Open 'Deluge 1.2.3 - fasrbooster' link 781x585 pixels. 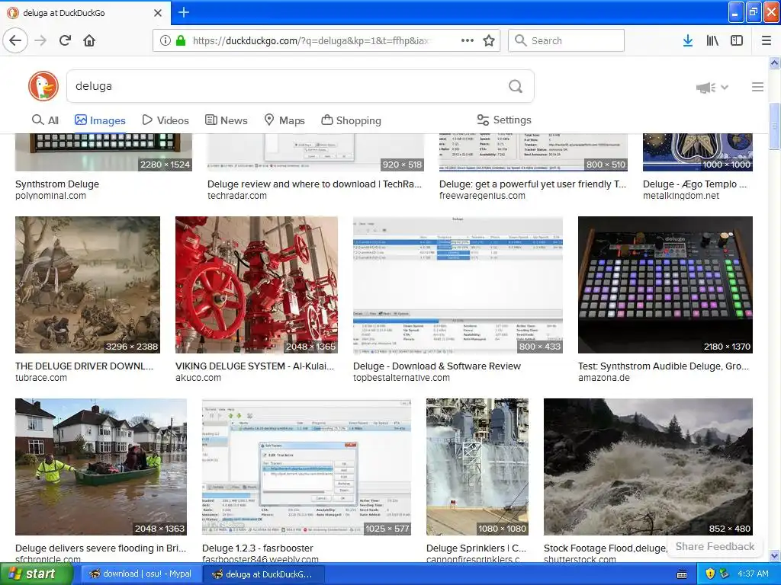click(x=258, y=548)
